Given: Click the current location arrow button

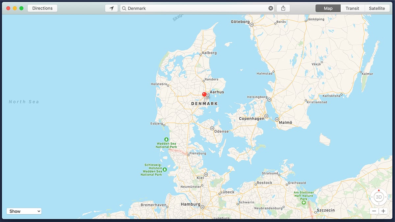Looking at the screenshot, I should [112, 8].
